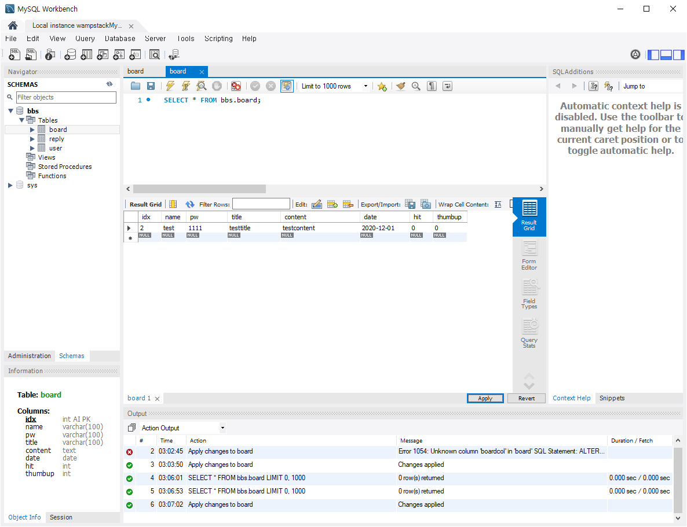Click the Apply button
Screen dimensions: 687x527
485,399
